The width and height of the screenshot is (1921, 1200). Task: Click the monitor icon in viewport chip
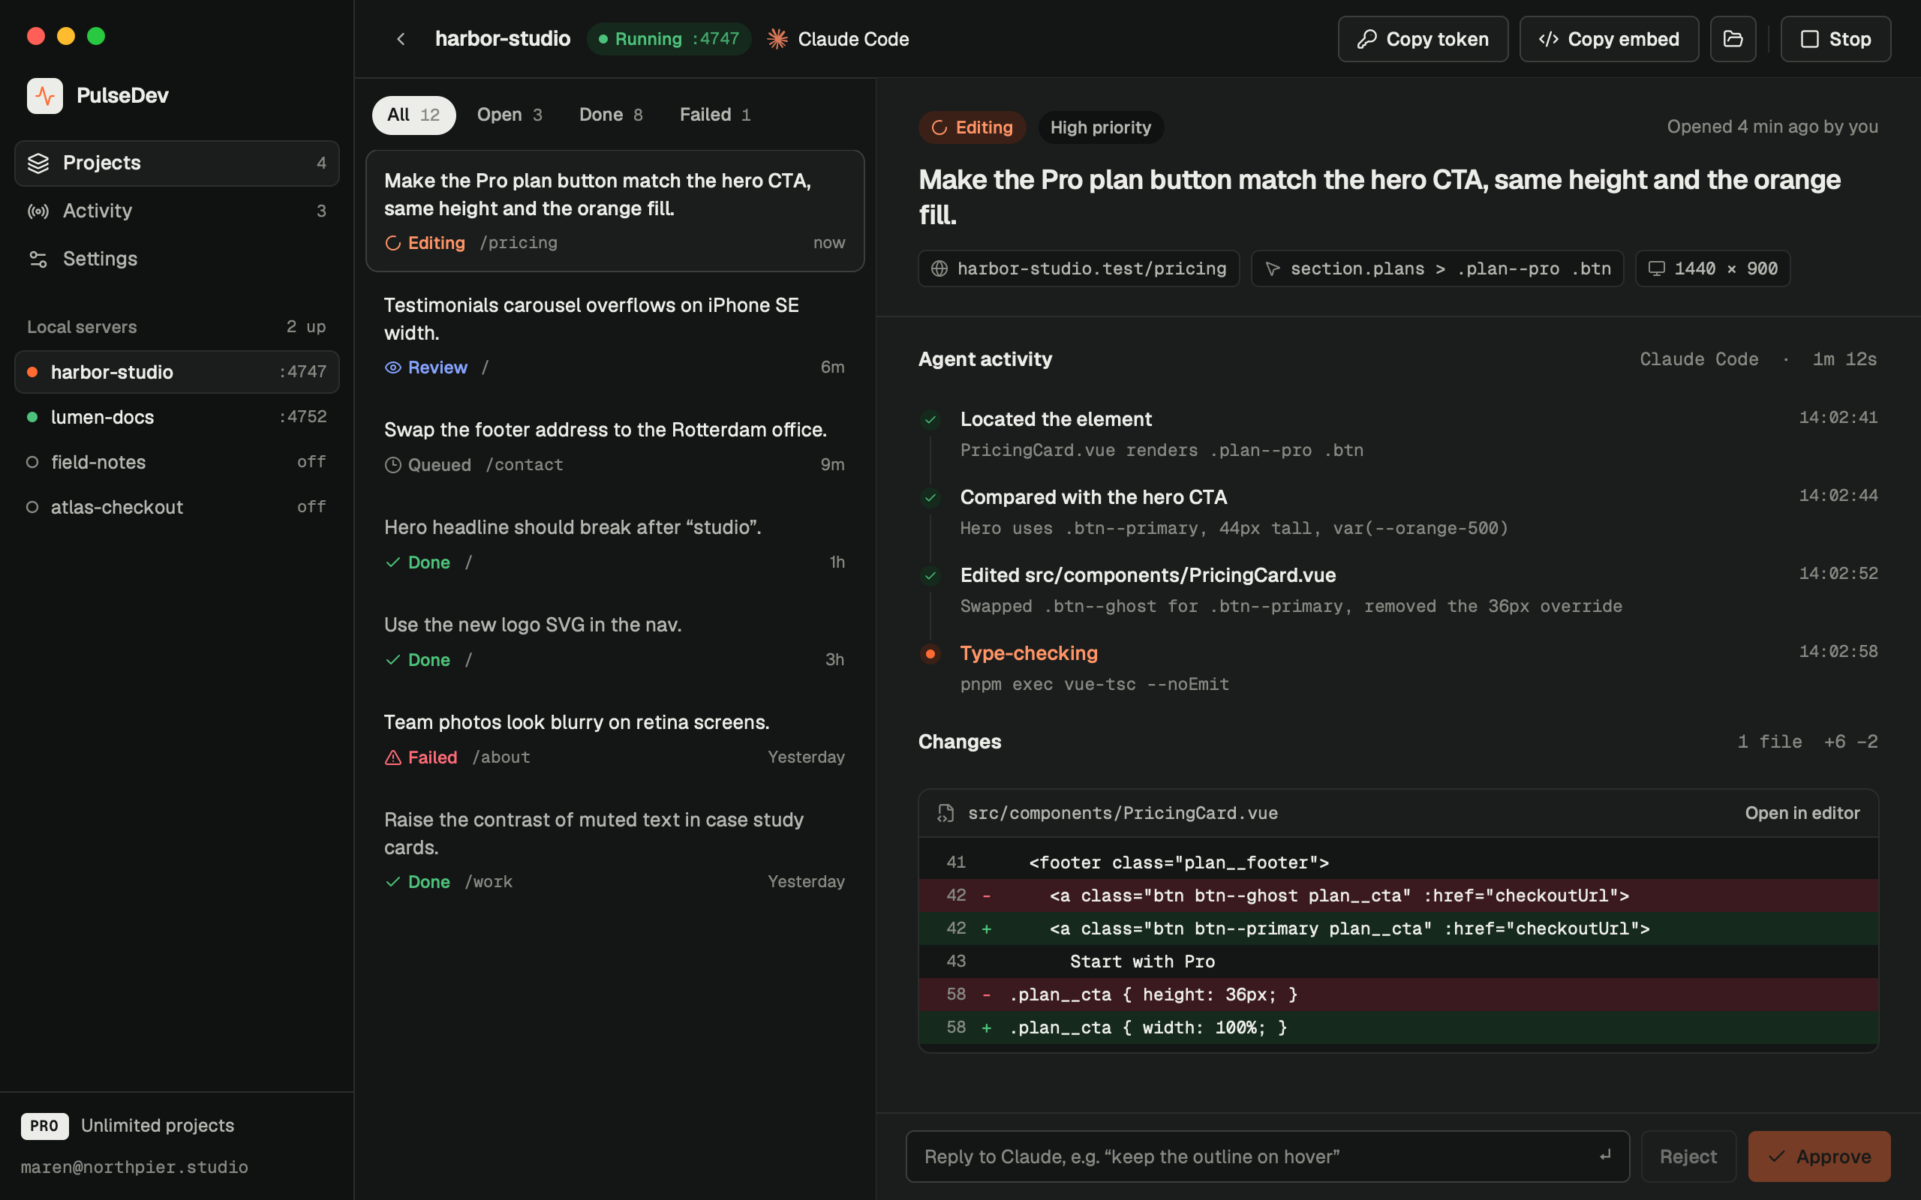1657,268
